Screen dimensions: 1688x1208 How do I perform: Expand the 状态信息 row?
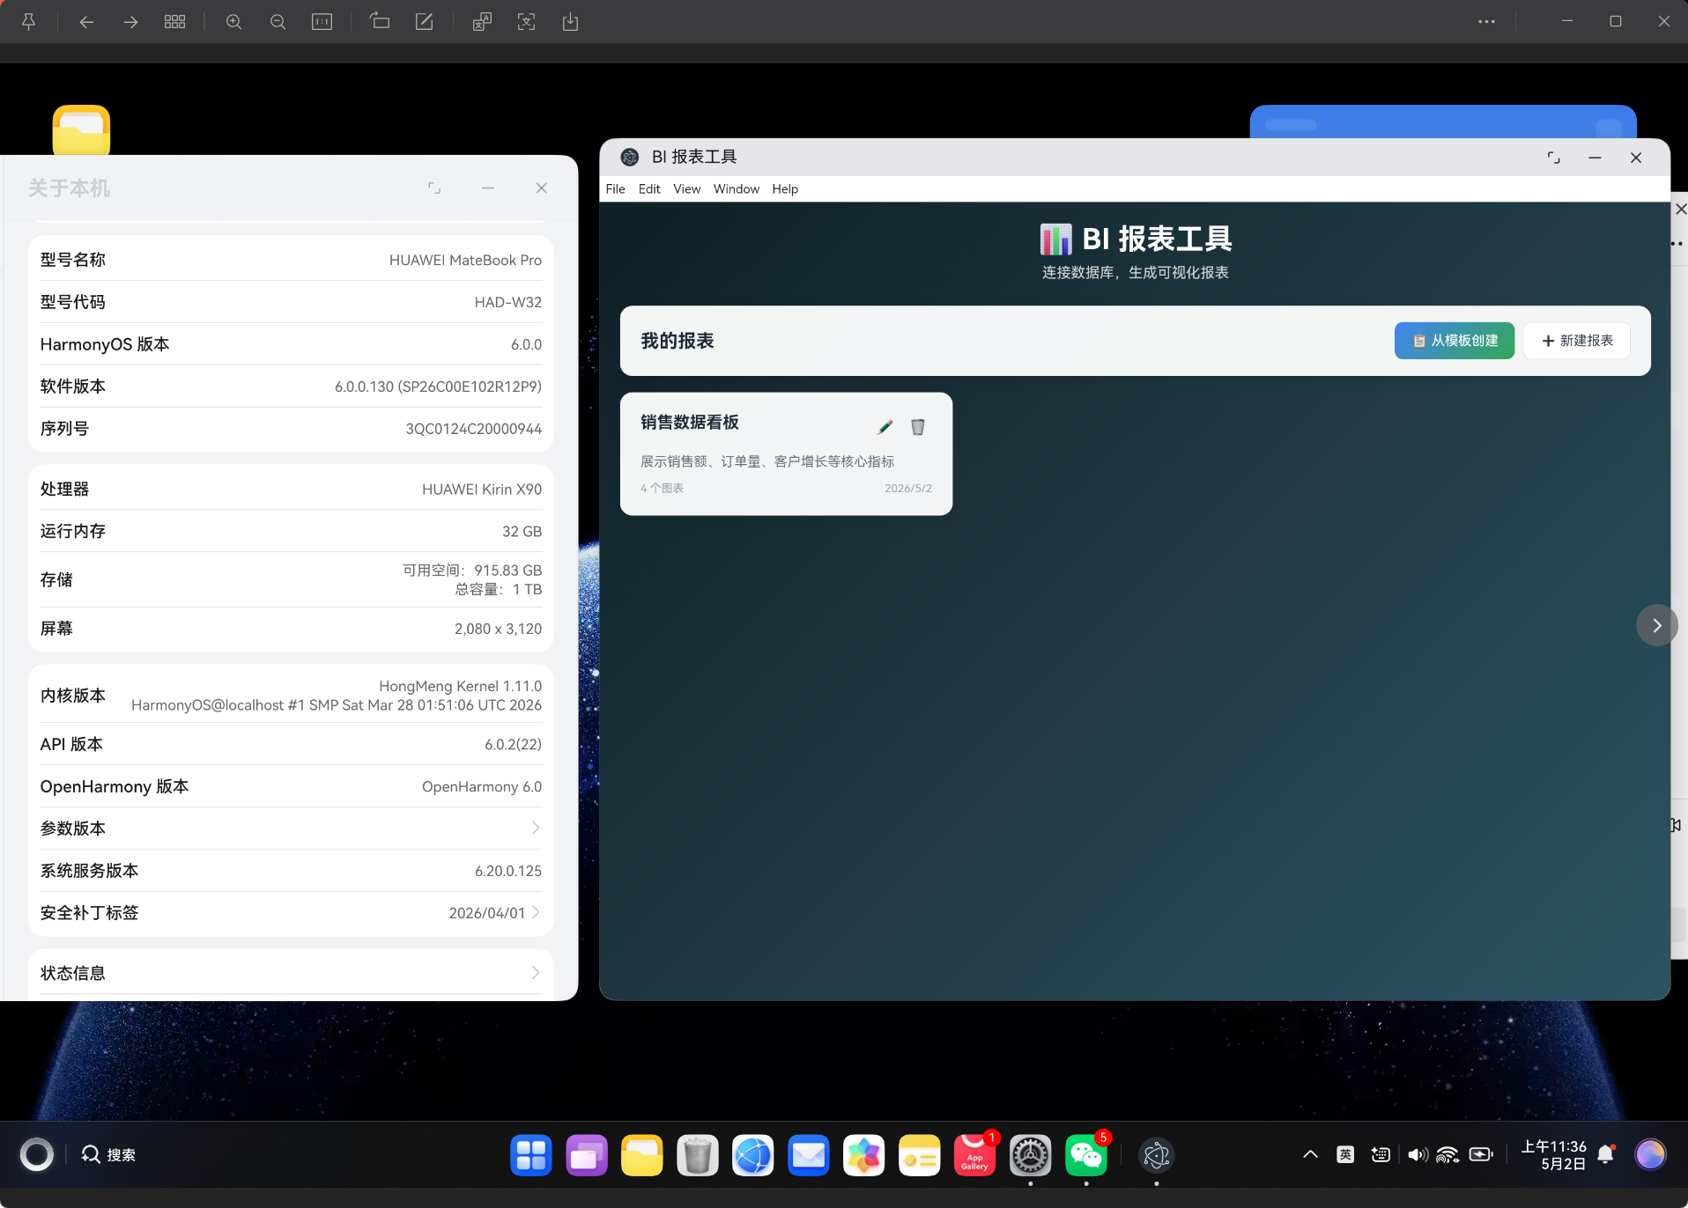[x=291, y=973]
